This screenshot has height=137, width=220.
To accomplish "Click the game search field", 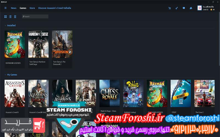I will [36, 16].
